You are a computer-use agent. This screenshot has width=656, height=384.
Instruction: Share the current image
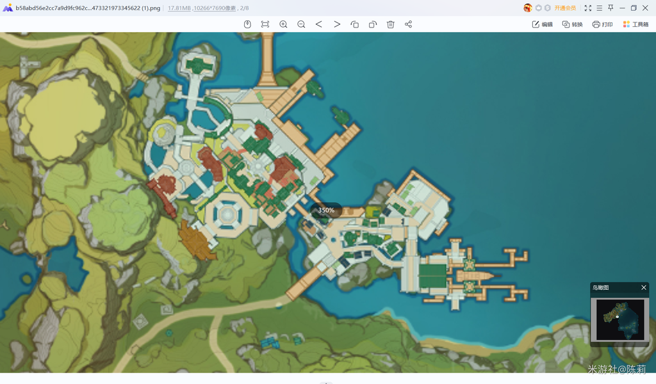click(408, 24)
